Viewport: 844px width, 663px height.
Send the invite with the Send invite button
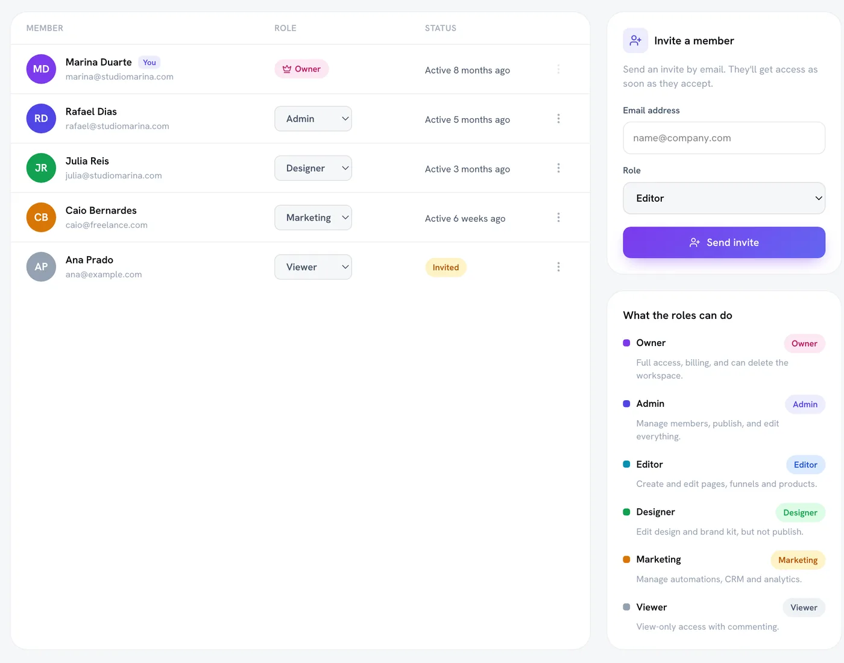724,242
